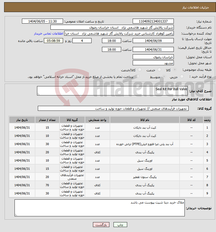Click quantity 15 in row 6
Viewport: 216px width, 232px height.
coord(47,169)
